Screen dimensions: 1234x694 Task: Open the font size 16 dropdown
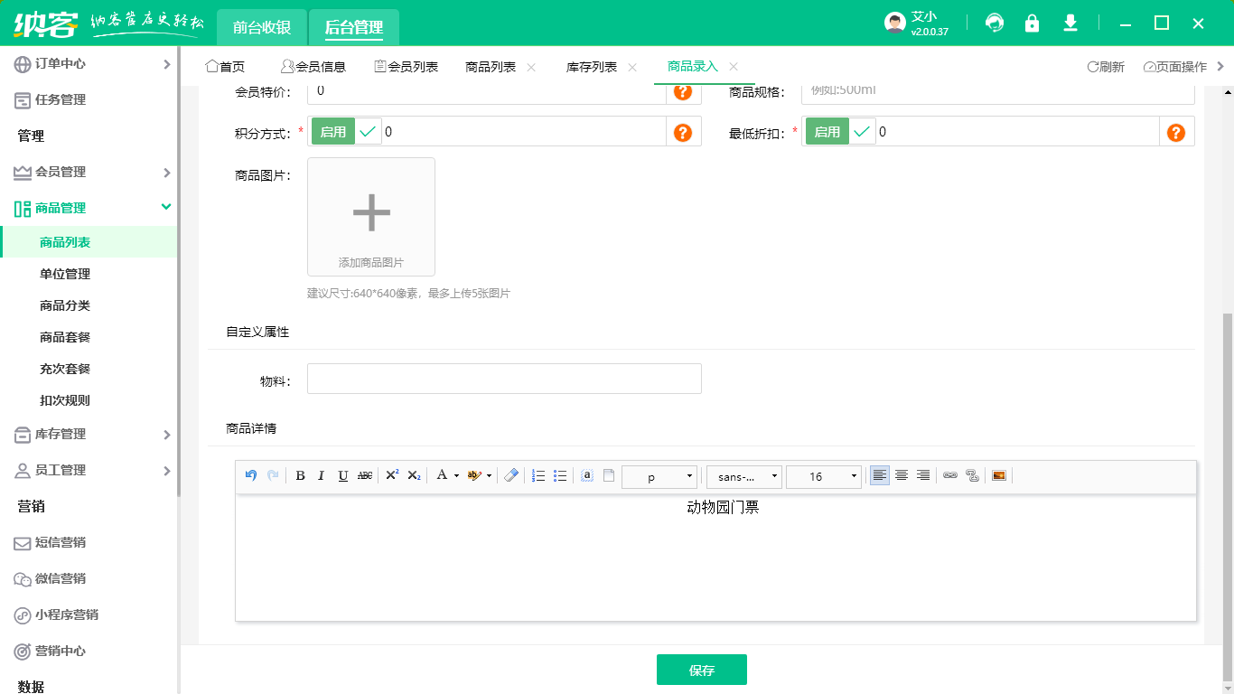[823, 477]
